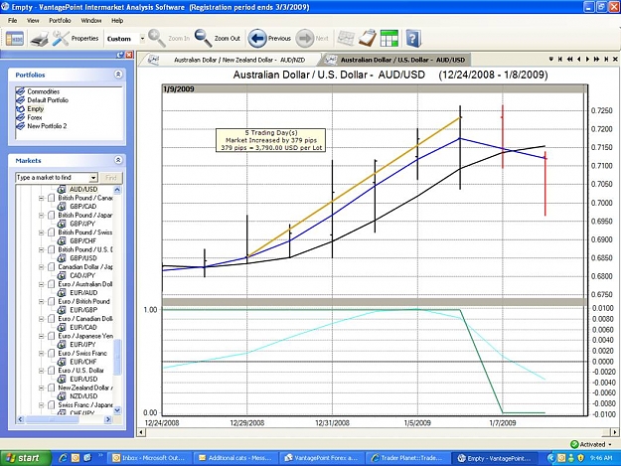The width and height of the screenshot is (621, 466).
Task: Go to Previous with blue arrow
Action: tap(257, 39)
